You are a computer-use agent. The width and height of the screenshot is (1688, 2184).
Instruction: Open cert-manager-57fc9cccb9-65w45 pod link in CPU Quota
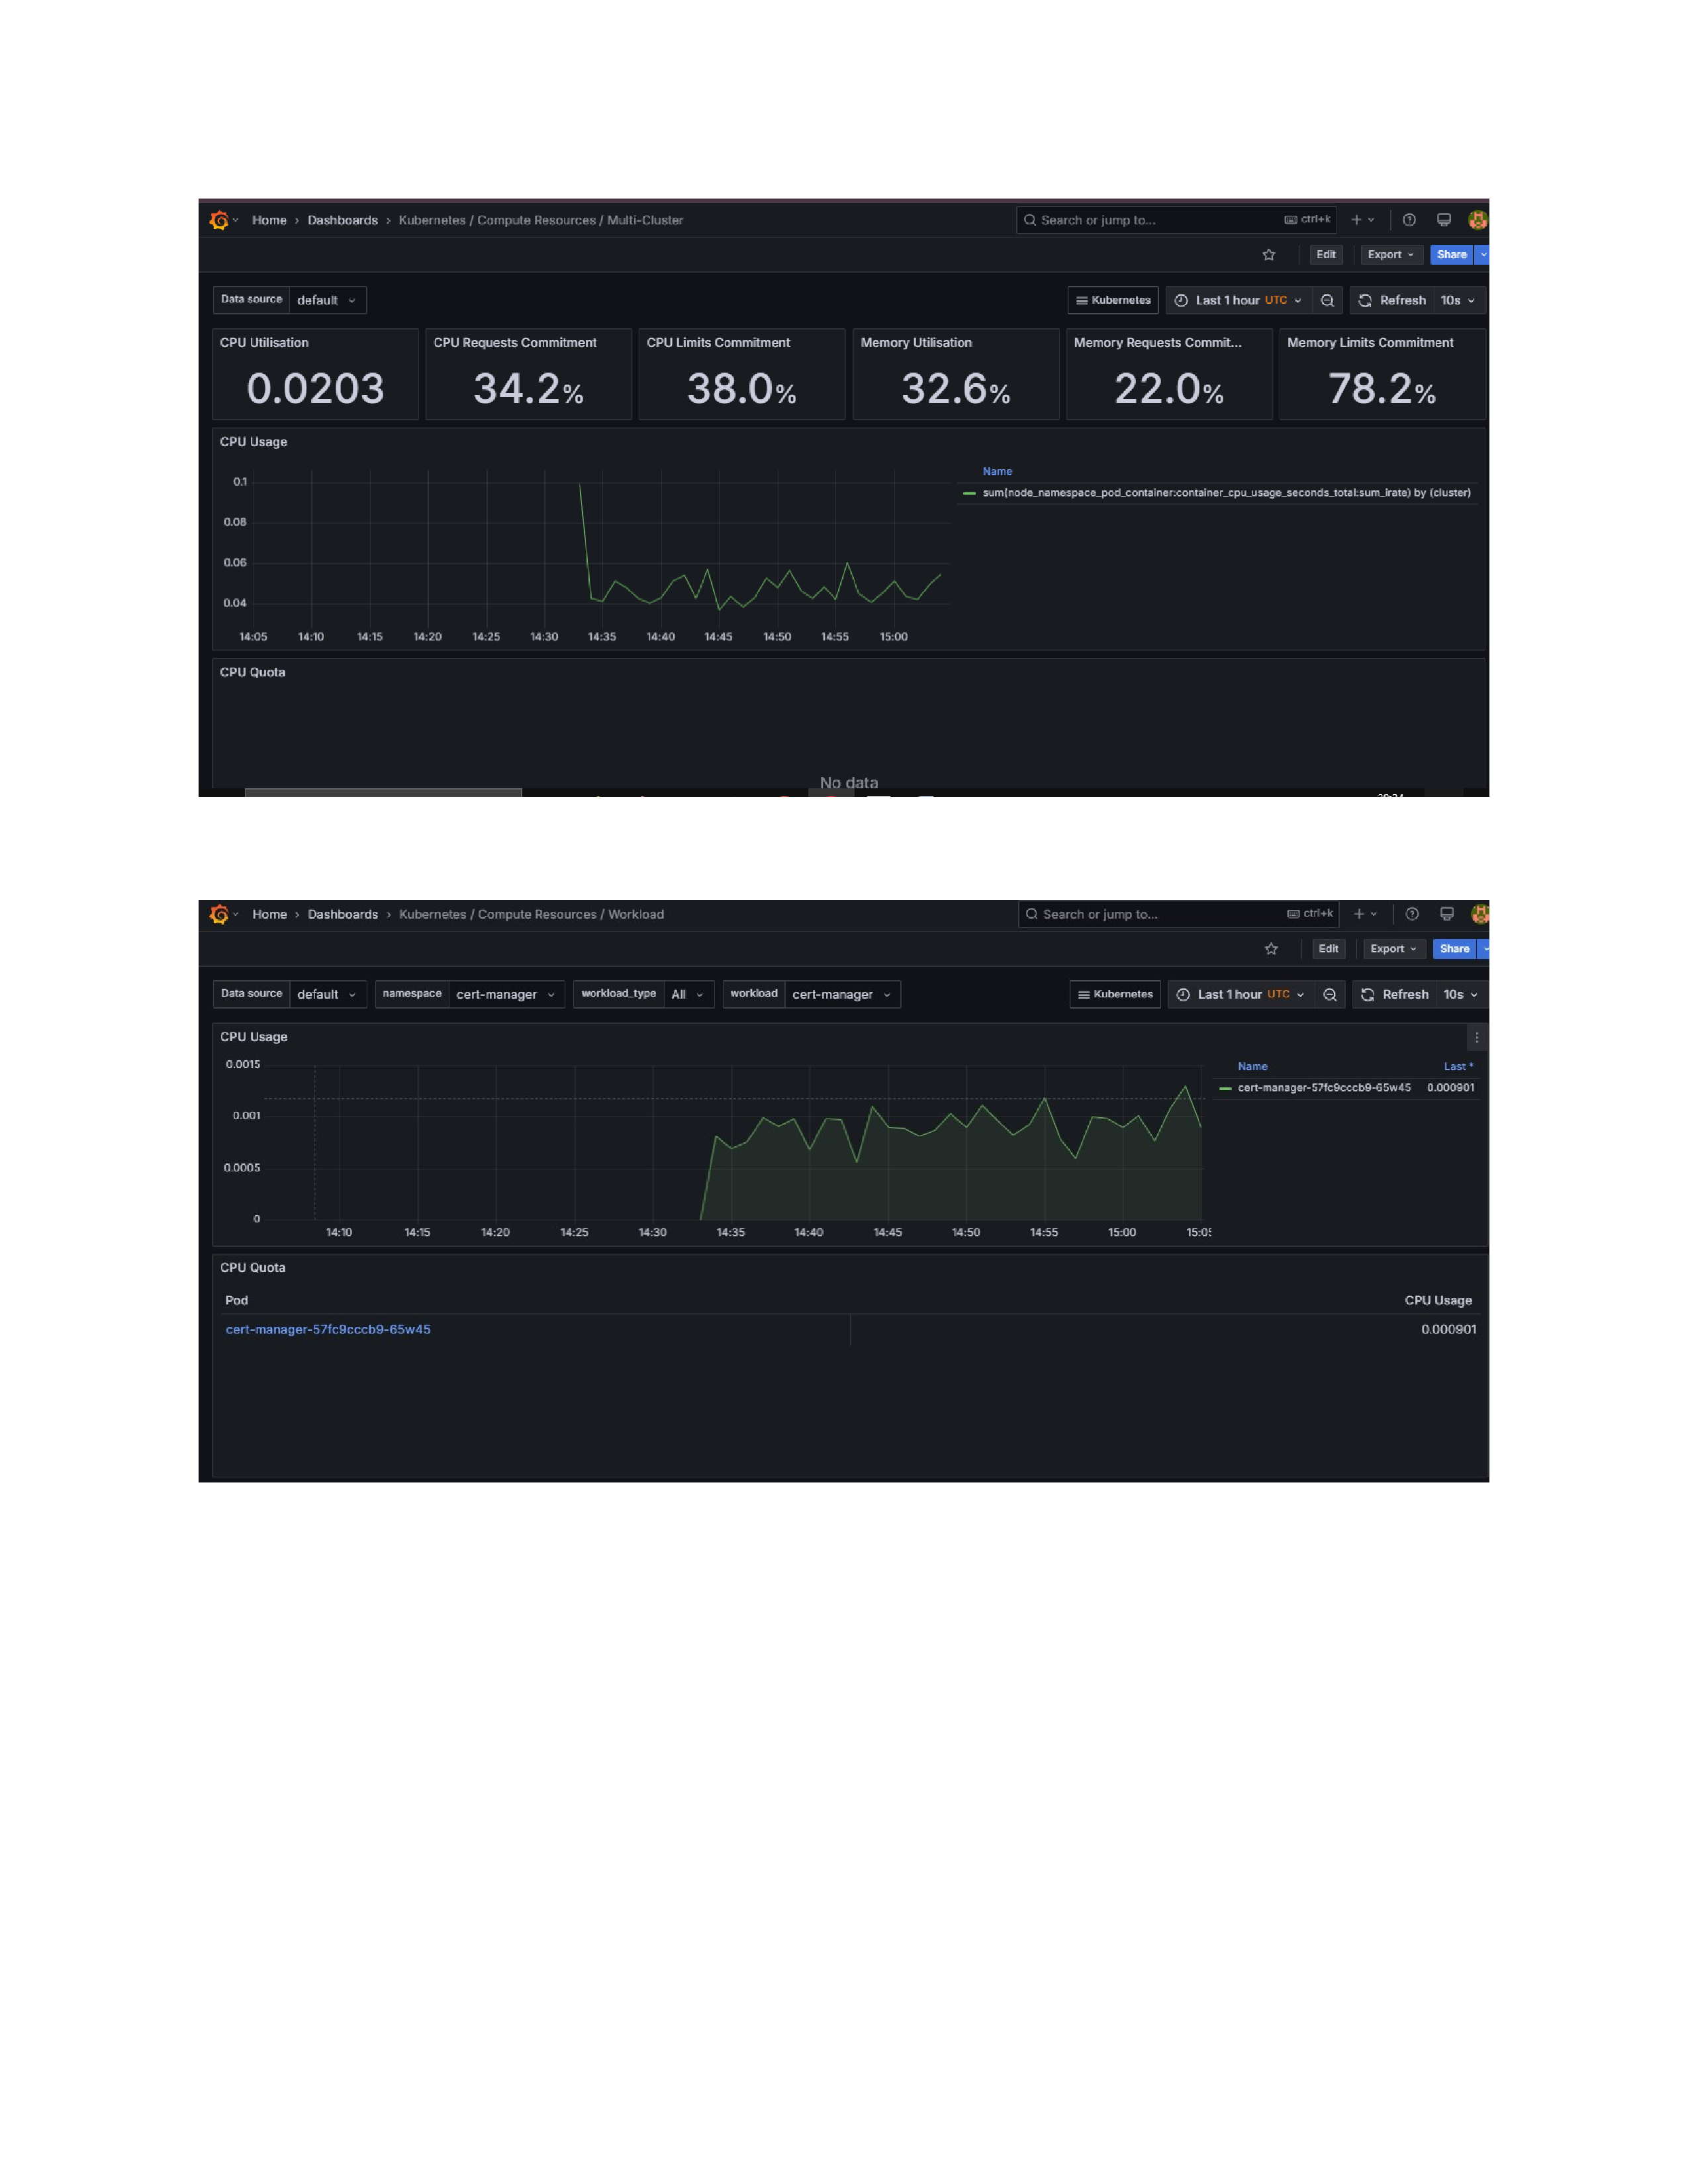point(328,1329)
